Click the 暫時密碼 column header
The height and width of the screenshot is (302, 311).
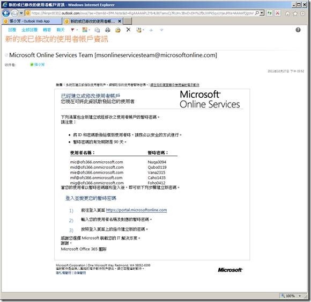(x=158, y=153)
